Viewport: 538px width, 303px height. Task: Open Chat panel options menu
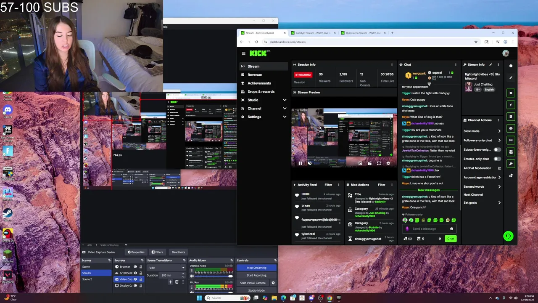coord(456,64)
